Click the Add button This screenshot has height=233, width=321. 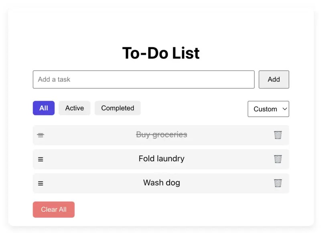(274, 79)
